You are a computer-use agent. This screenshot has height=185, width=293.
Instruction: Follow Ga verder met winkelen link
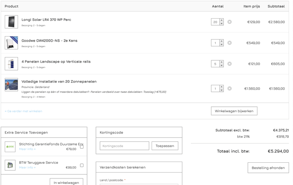coord(23,111)
